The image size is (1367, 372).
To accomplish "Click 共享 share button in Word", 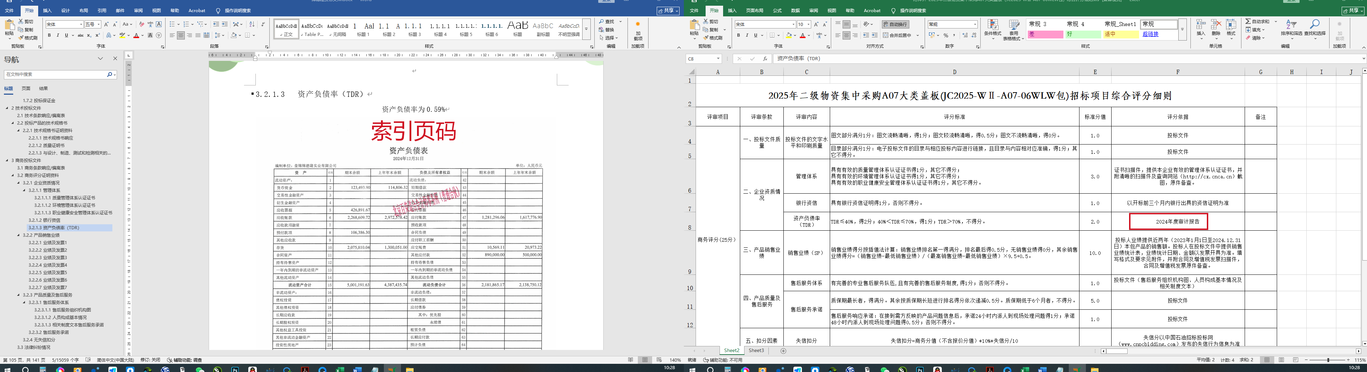I will point(667,11).
